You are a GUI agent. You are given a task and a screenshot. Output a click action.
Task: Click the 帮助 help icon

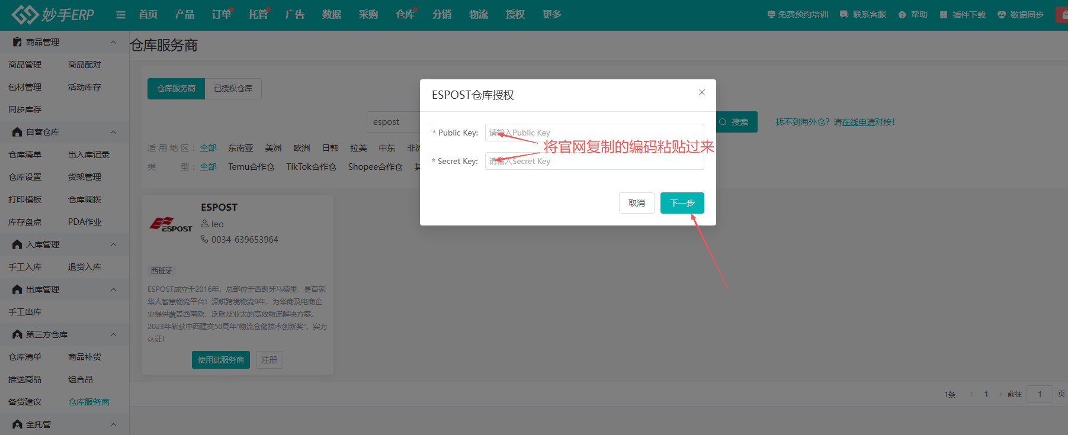point(902,15)
